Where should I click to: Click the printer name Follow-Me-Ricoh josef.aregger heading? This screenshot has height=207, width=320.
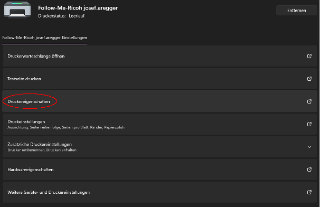(x=78, y=8)
